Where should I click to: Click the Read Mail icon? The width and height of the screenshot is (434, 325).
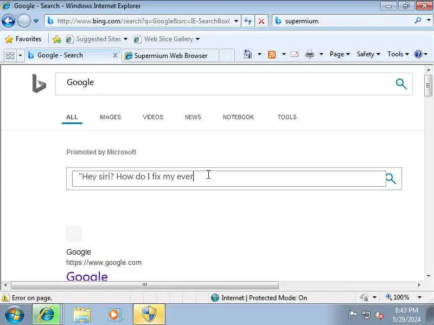coord(295,55)
